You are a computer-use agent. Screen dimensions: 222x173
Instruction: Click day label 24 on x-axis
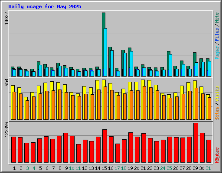[x=163, y=168]
